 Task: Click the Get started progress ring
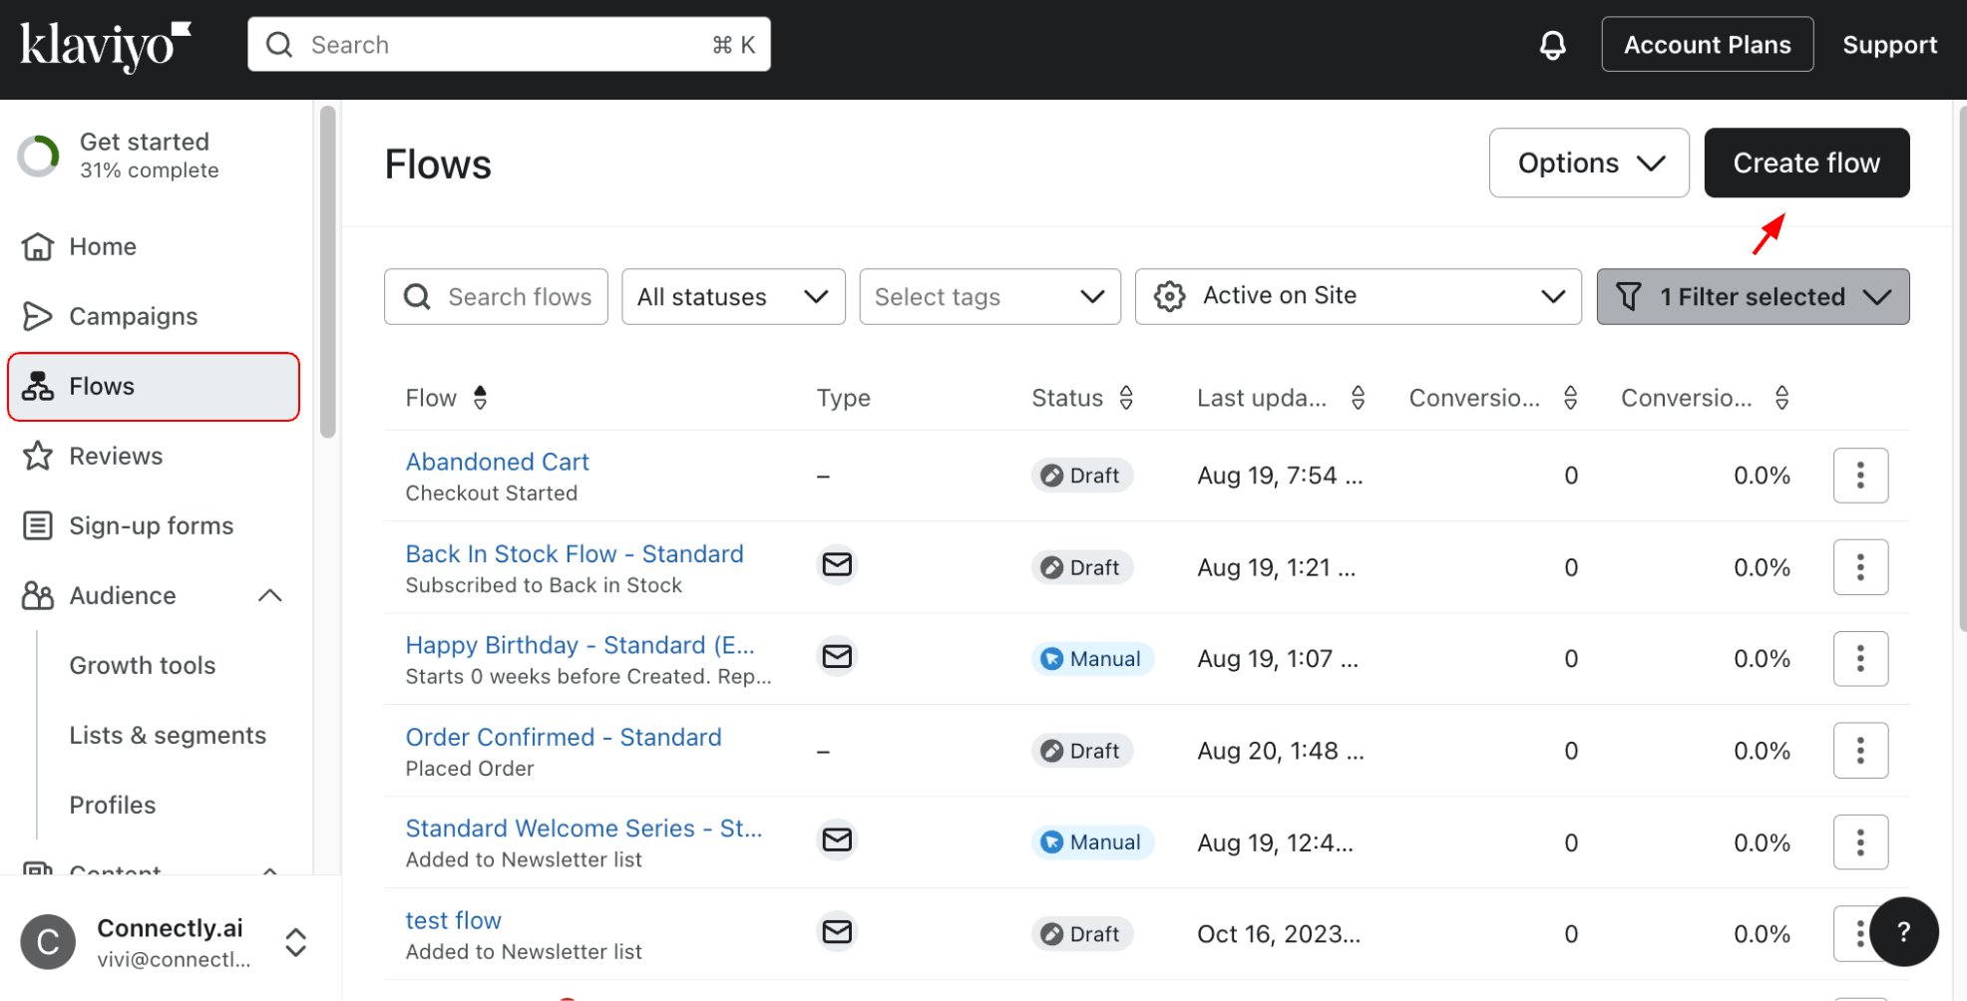[39, 156]
